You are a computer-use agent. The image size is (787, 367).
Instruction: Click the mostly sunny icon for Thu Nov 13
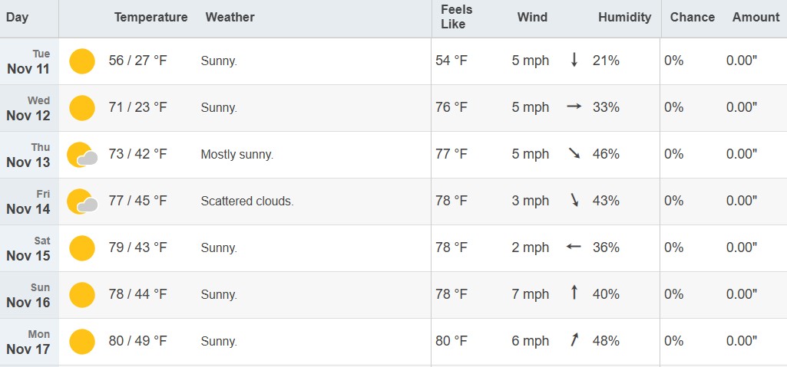82,155
